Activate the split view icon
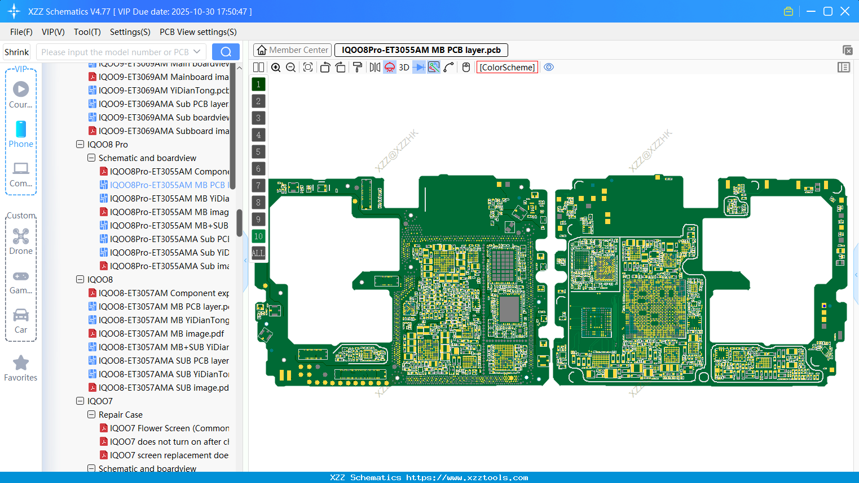 coord(258,67)
